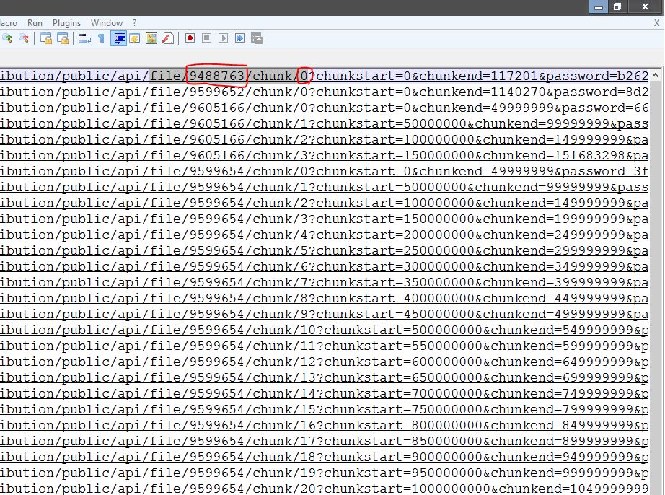The width and height of the screenshot is (665, 495).
Task: Click the line file/9605166/chunk/0 chunkend=49999999
Action: [325, 108]
